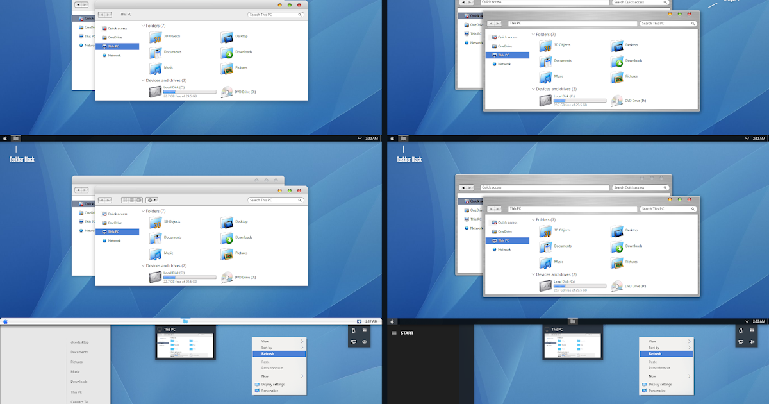Open Music folder icon in the gear-toolbar window

coord(156,253)
